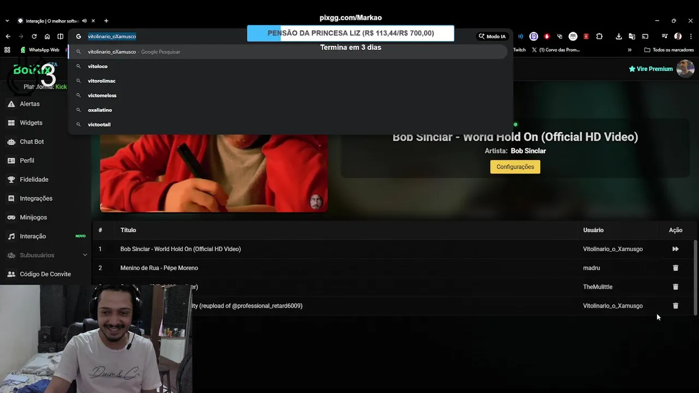Open the extensions puzzle menu
The width and height of the screenshot is (699, 393).
pos(599,37)
